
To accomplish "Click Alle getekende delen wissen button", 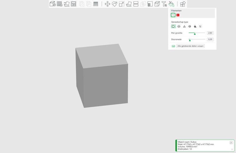I will click(x=190, y=46).
